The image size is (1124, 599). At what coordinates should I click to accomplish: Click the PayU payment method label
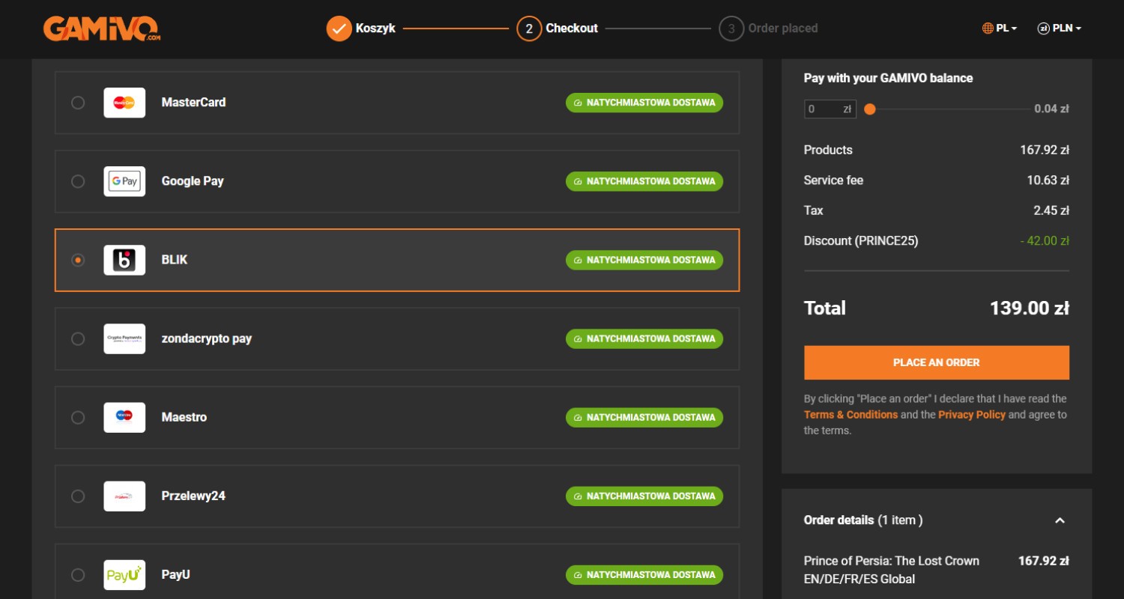(x=176, y=574)
